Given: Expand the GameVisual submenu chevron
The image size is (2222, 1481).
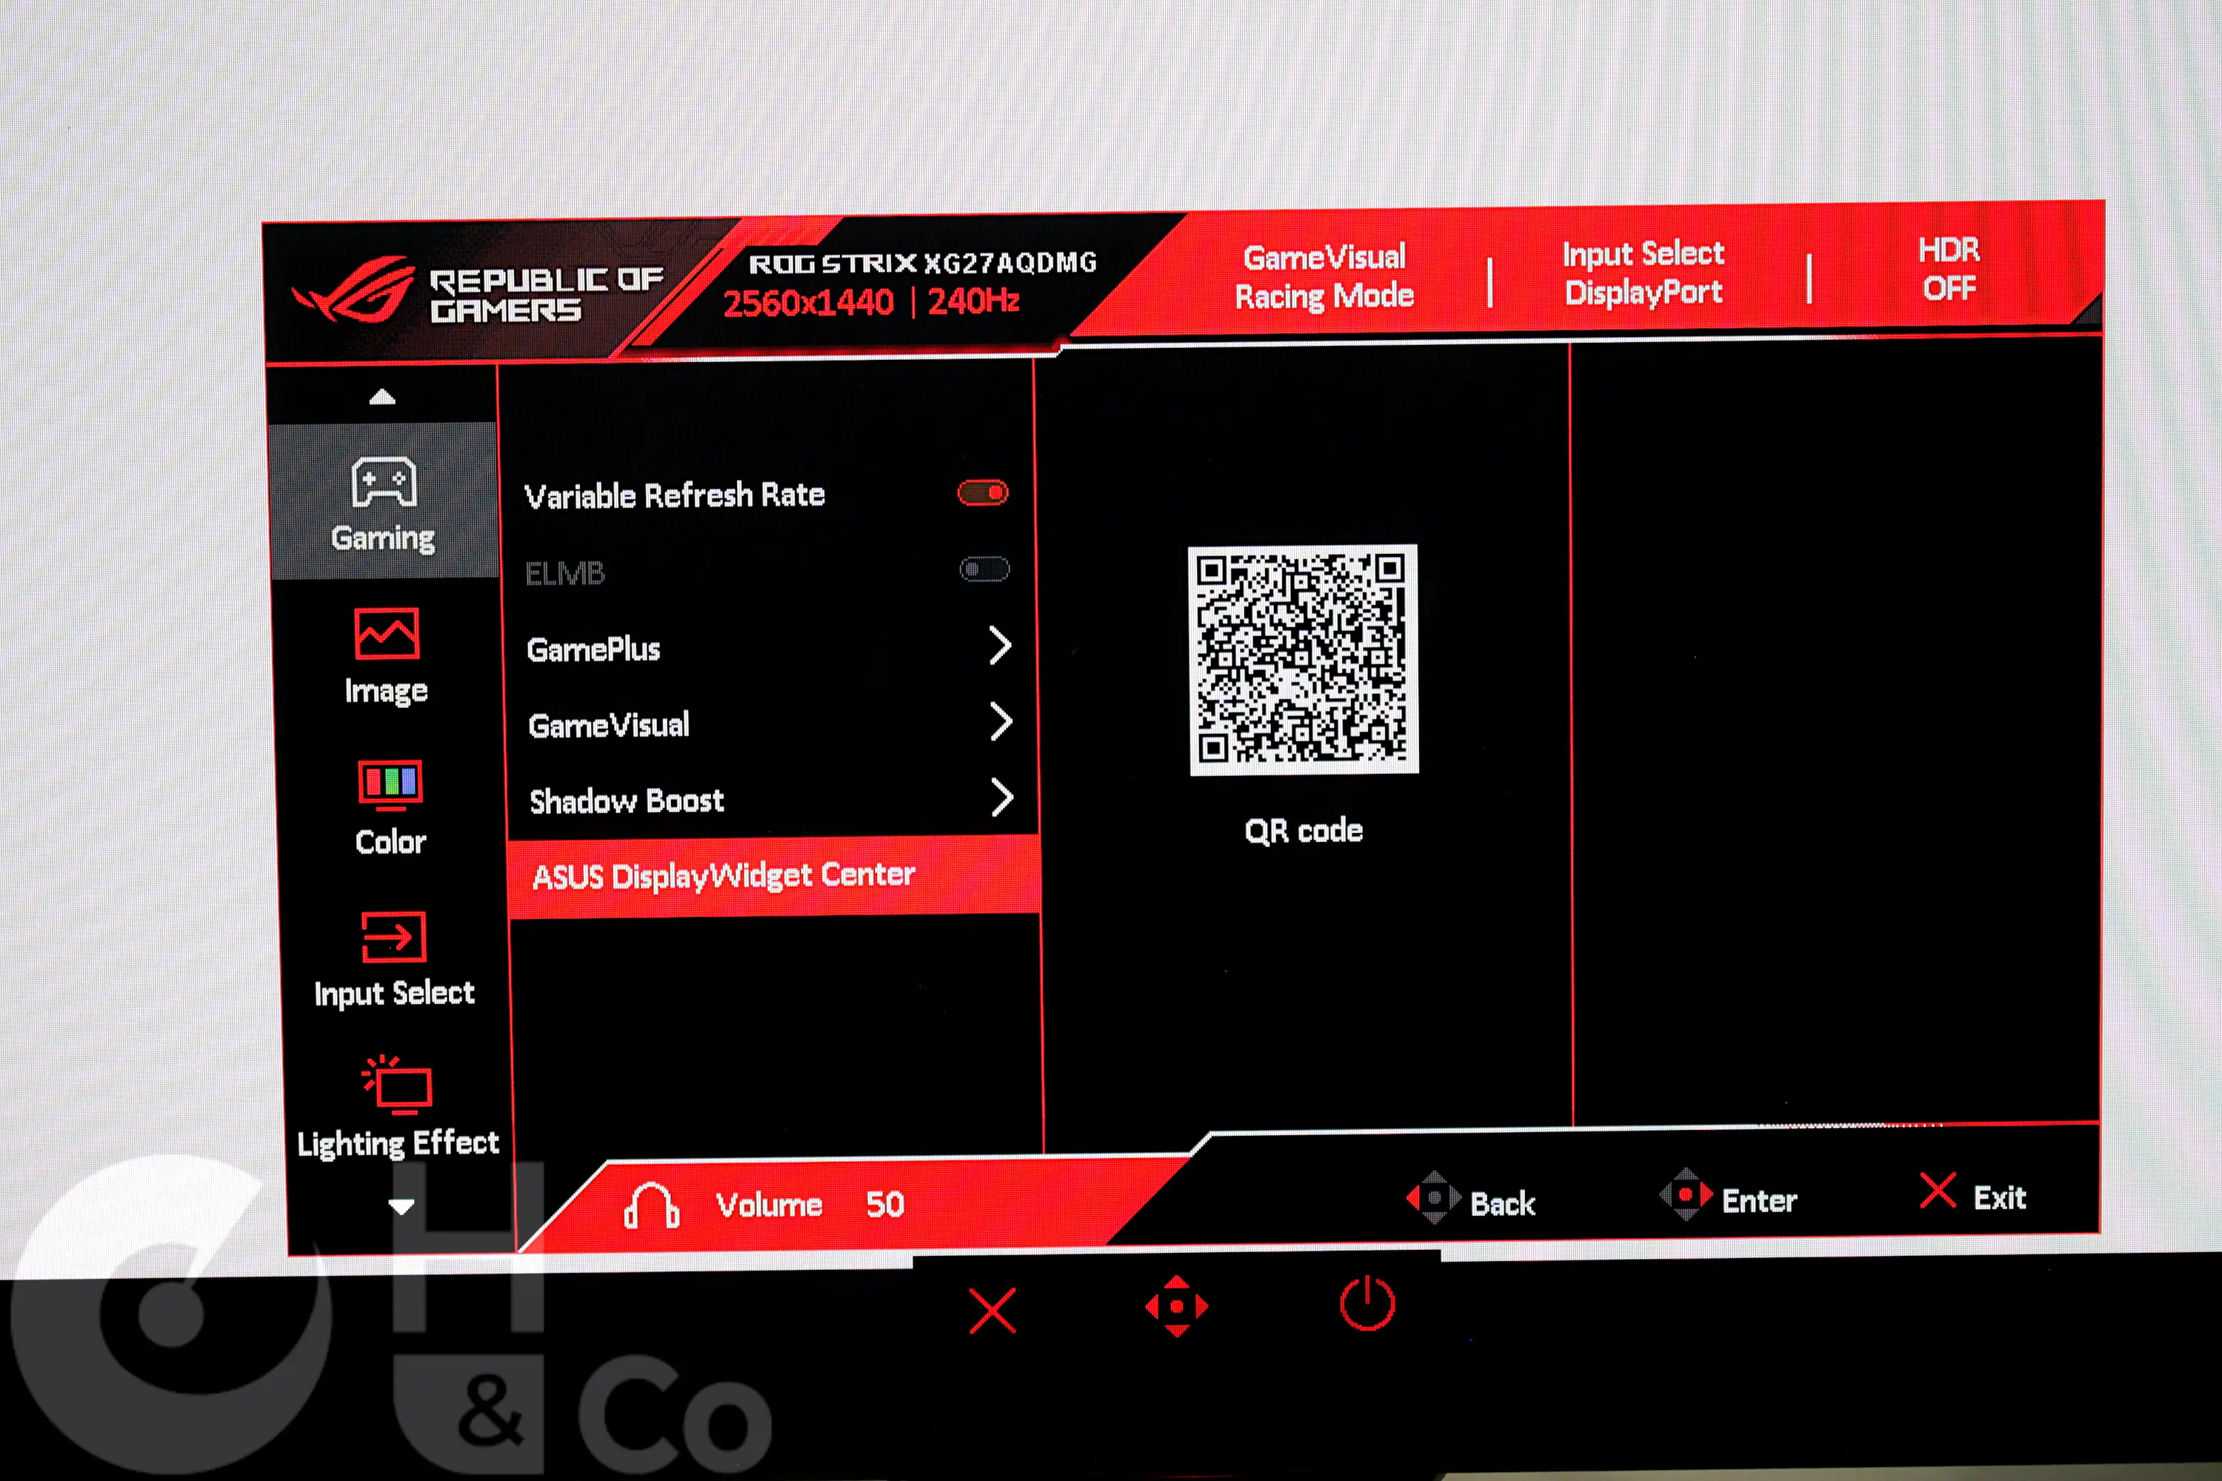Looking at the screenshot, I should [x=1001, y=723].
